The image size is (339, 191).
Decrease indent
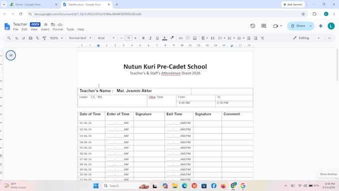pyautogui.click(x=249, y=38)
